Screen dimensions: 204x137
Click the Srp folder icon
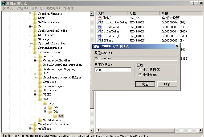pos(35,27)
